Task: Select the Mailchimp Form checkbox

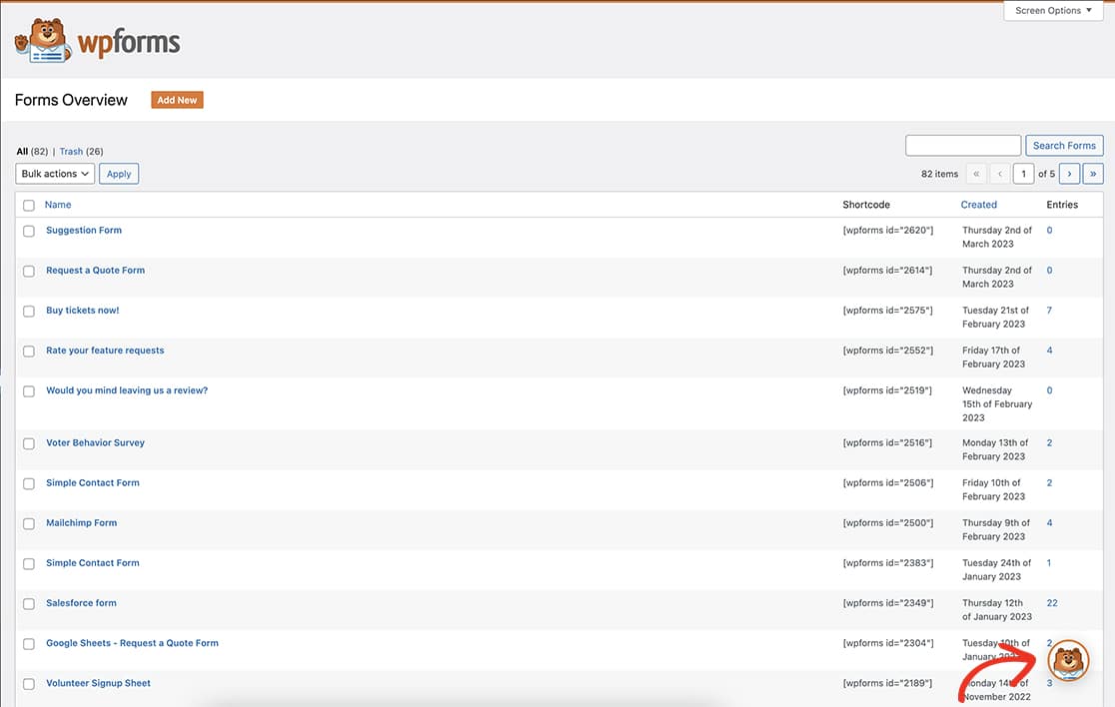Action: coord(28,523)
